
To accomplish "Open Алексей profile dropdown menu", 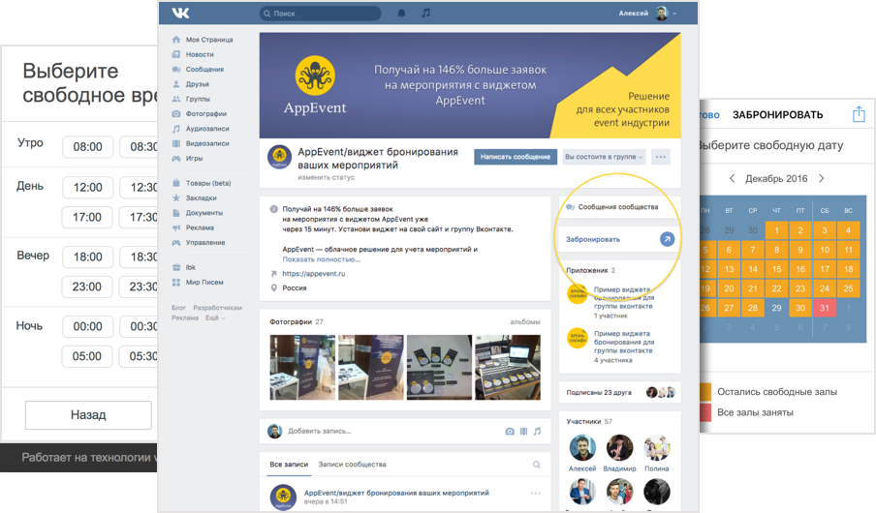I will coord(647,13).
